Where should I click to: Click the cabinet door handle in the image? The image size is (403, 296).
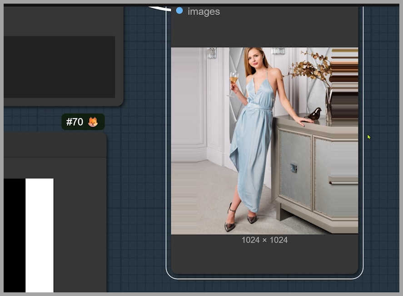click(294, 168)
